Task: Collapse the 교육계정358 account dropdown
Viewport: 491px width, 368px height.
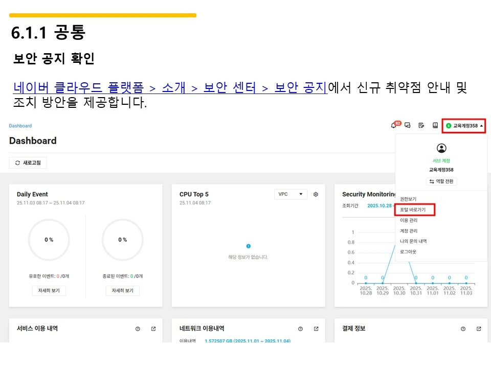Action: point(463,125)
